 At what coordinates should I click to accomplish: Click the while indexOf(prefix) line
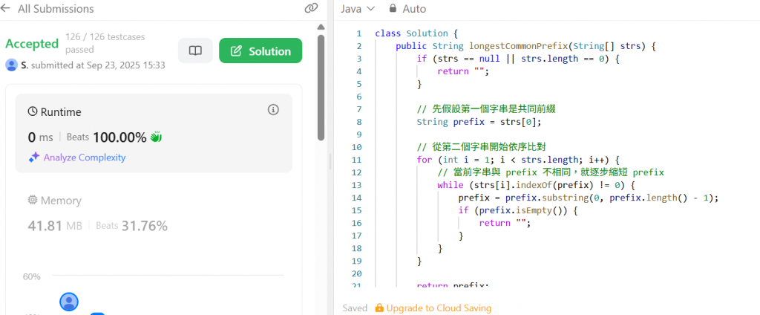(x=536, y=185)
